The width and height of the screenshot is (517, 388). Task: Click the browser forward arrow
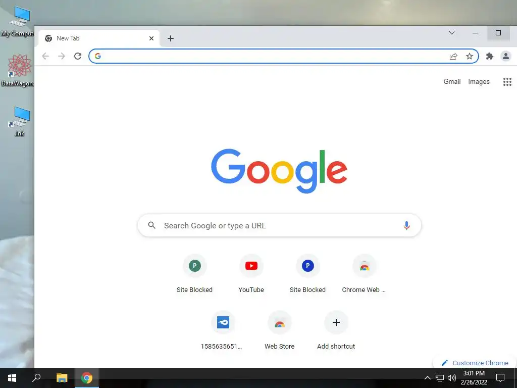[x=61, y=56]
